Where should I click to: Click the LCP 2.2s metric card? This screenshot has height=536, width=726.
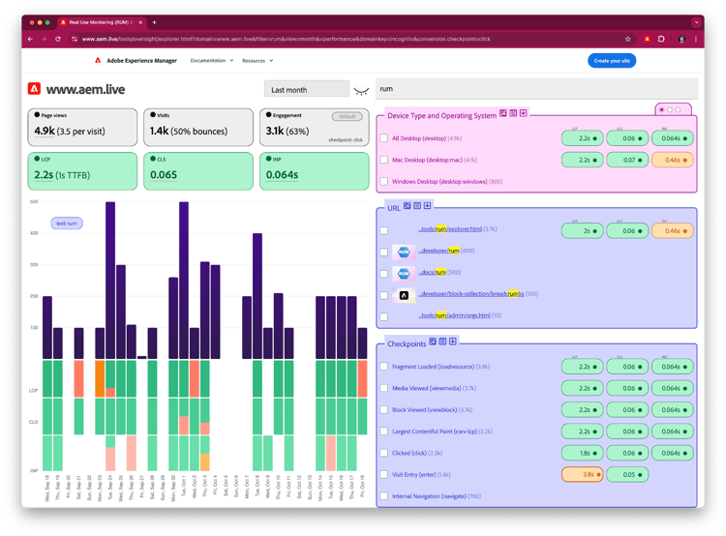[x=82, y=171]
